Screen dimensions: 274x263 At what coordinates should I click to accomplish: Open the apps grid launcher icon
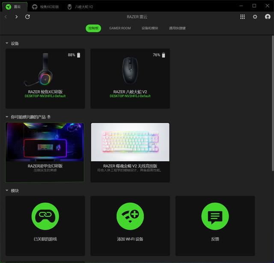pos(242,17)
